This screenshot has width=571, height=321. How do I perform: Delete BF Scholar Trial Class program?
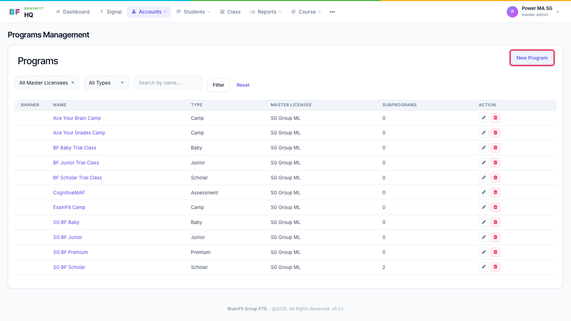tap(495, 178)
